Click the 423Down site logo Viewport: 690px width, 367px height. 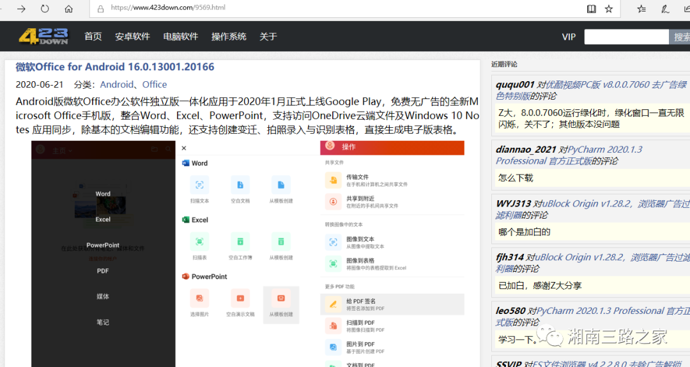43,36
